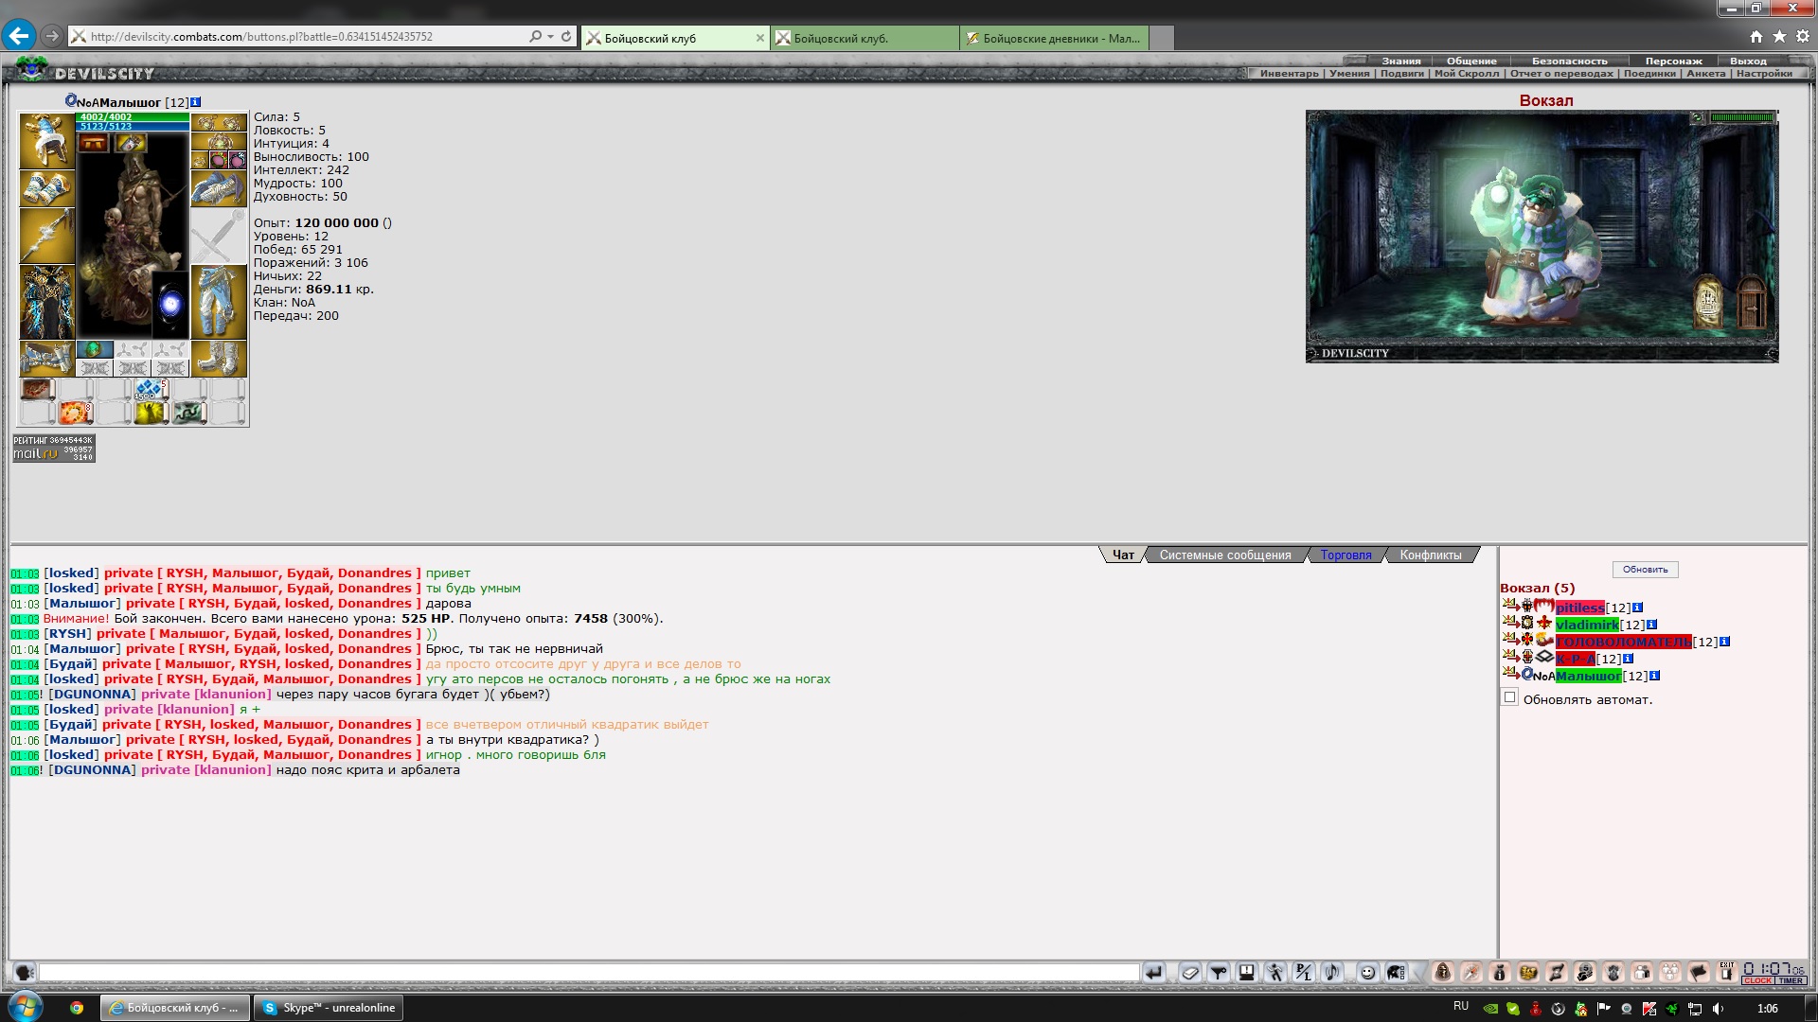Click the money bag icon

click(x=1500, y=972)
